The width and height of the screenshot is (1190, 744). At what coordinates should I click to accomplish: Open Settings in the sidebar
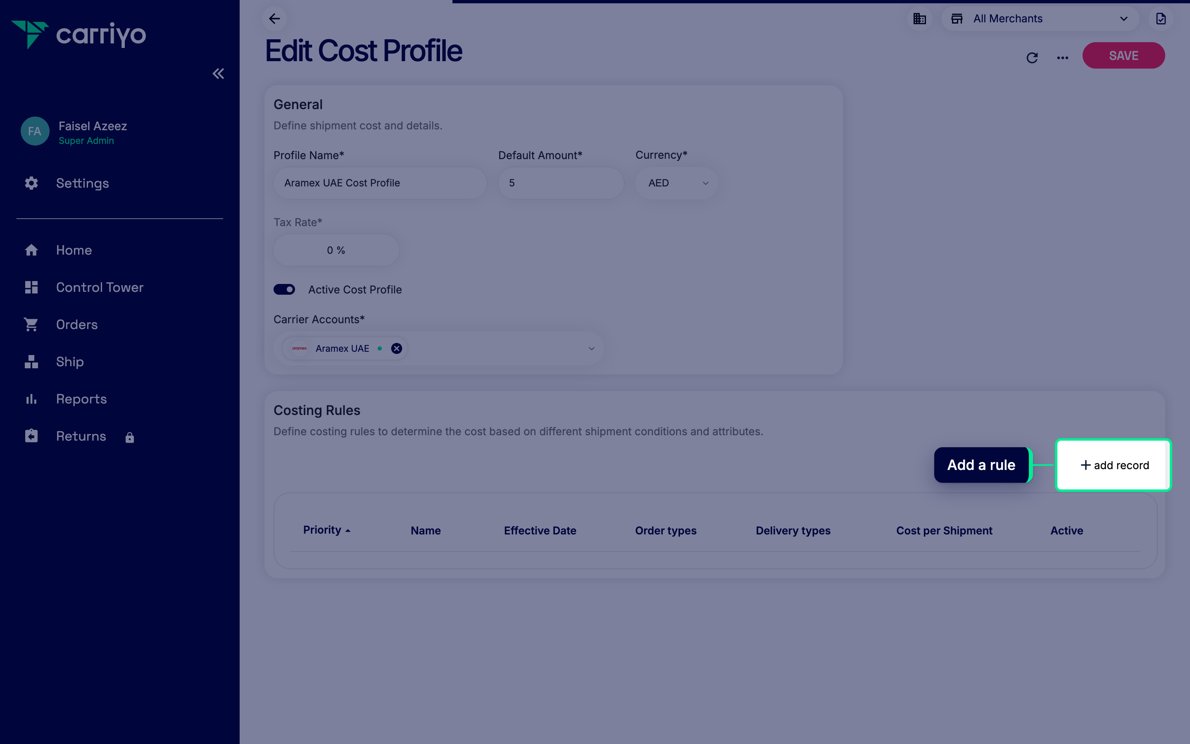coord(83,183)
